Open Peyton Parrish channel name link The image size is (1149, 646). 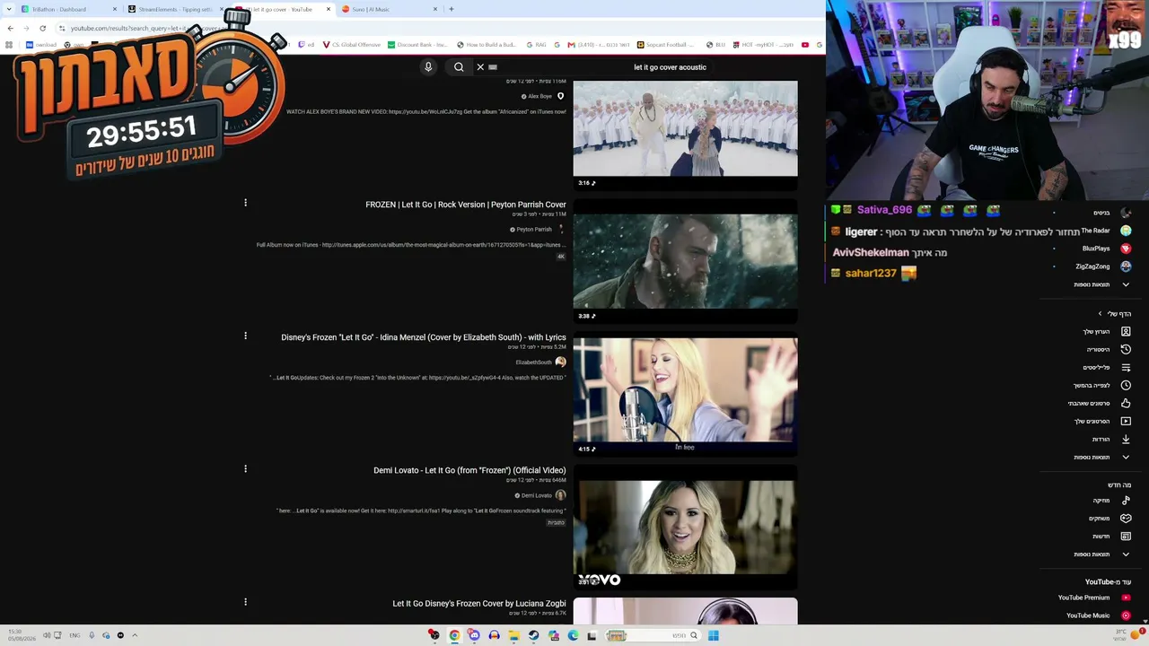click(x=534, y=229)
